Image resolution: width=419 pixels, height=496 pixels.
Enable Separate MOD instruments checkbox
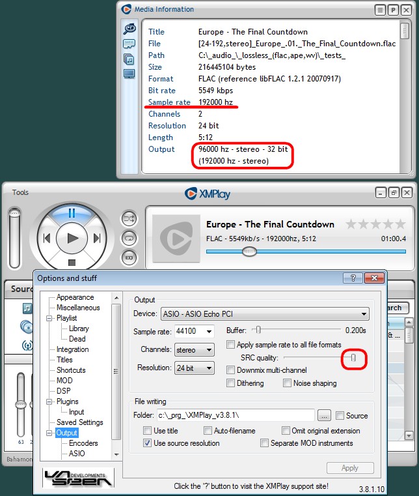[264, 443]
